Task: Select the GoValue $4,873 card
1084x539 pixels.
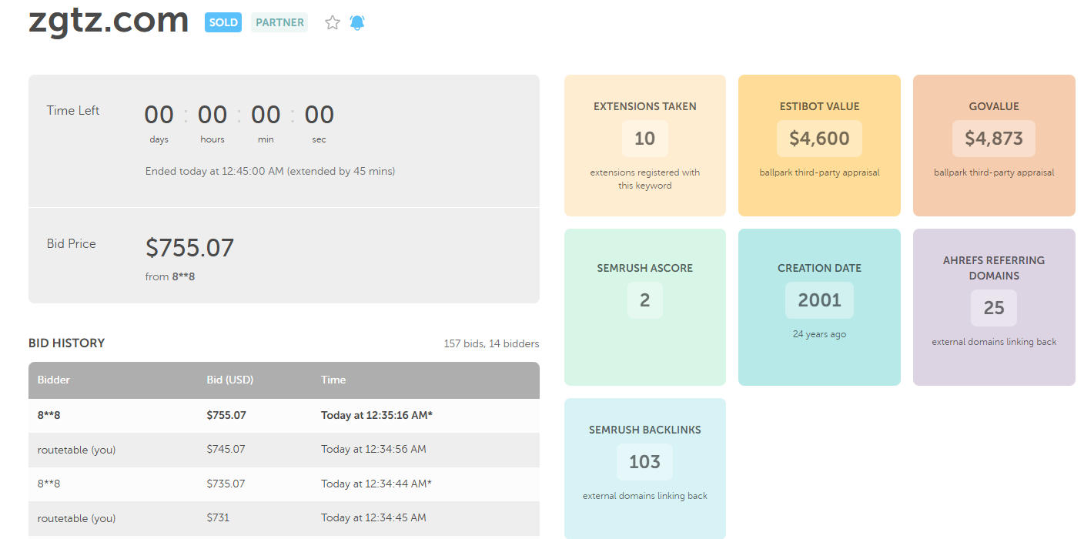Action: (993, 146)
